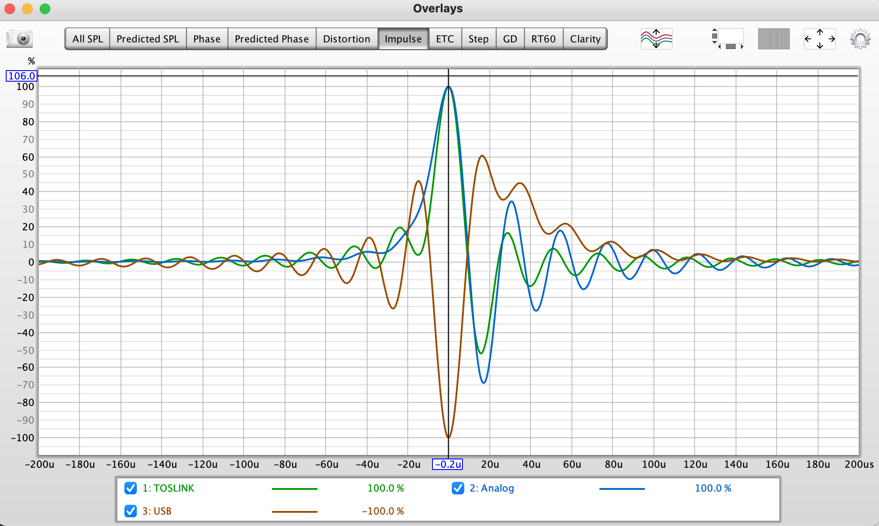Open the GD tab
This screenshot has height=526, width=879.
point(510,39)
